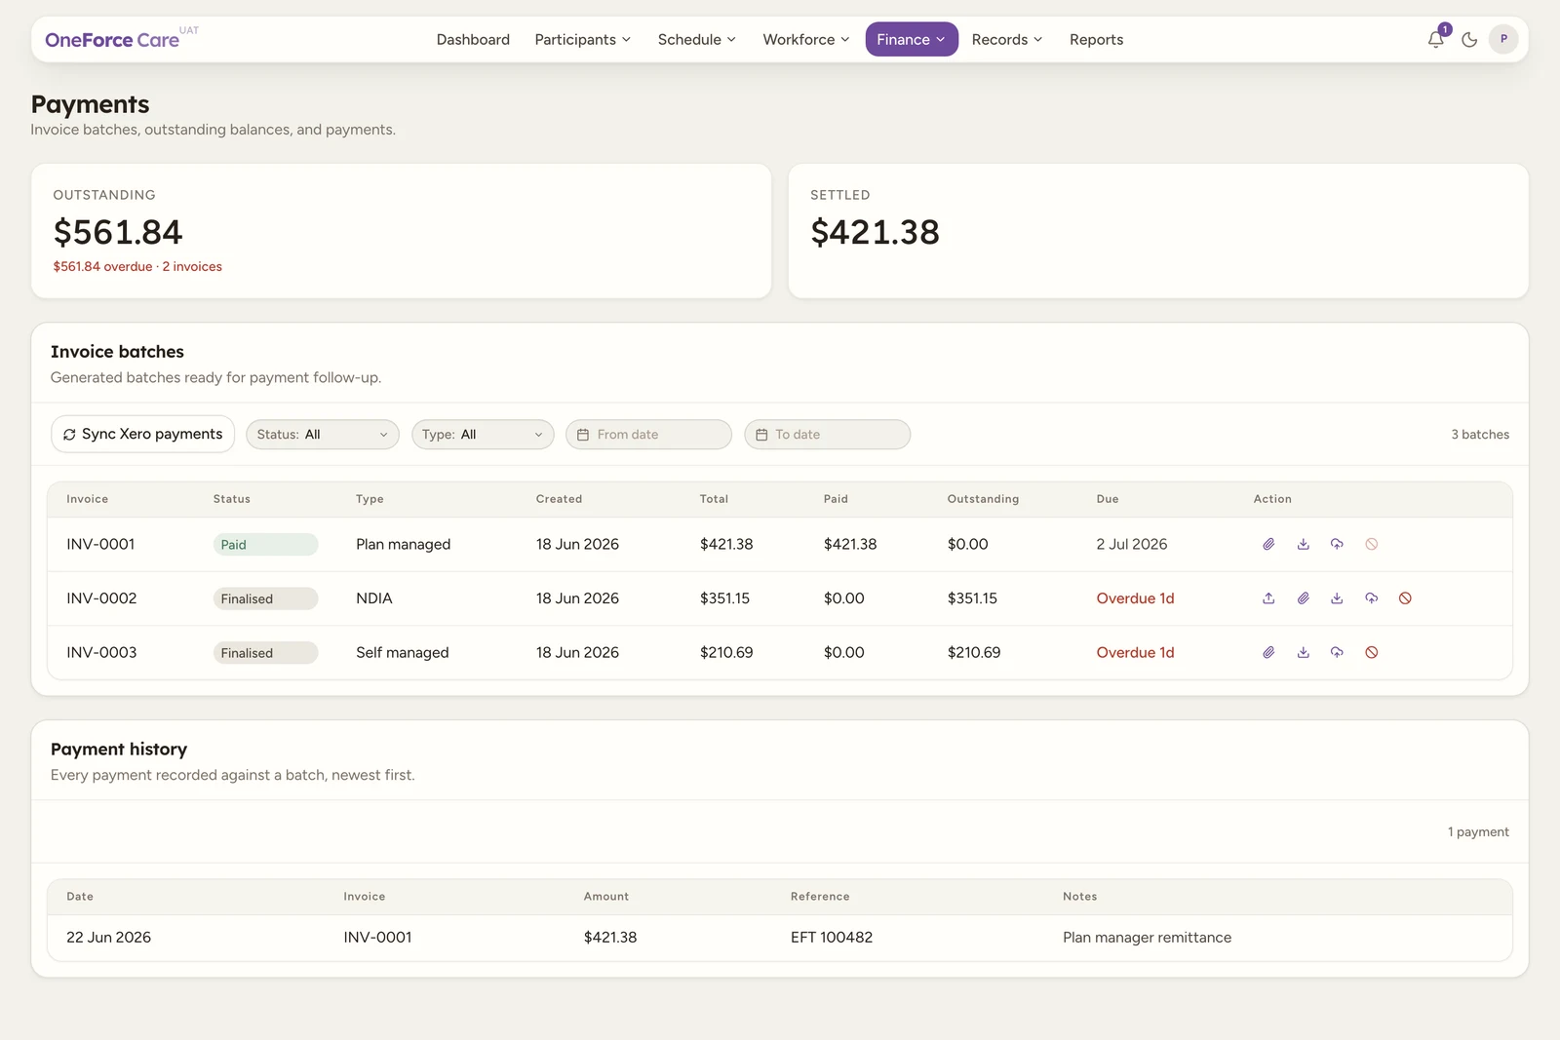Click the Plan manager remittance note

coord(1147,937)
